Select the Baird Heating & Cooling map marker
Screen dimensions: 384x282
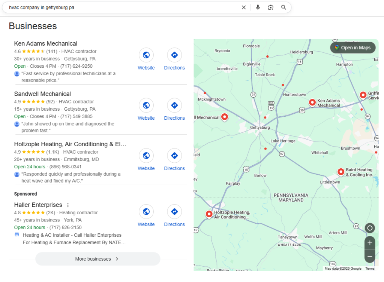pos(340,171)
